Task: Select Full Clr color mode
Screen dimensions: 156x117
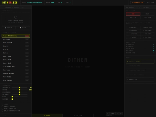Action: [147, 18]
